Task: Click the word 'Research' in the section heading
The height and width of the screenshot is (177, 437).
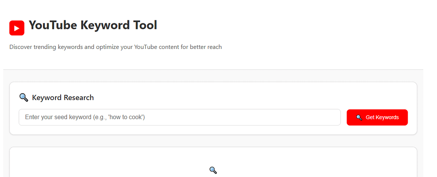Action: (x=79, y=97)
